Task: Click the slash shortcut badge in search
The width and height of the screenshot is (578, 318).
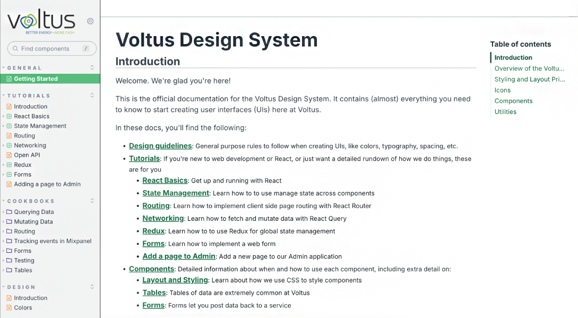Action: tap(85, 48)
